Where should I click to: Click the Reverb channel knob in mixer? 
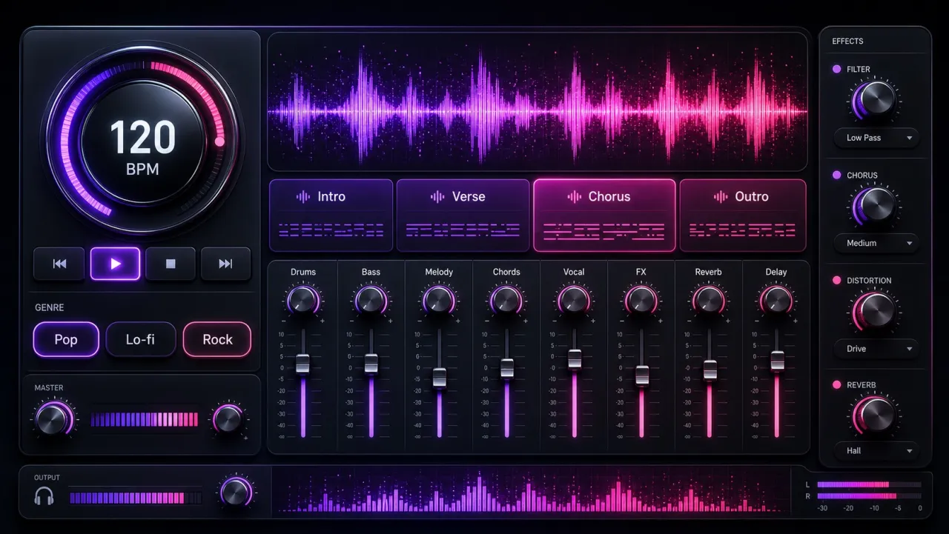[708, 300]
